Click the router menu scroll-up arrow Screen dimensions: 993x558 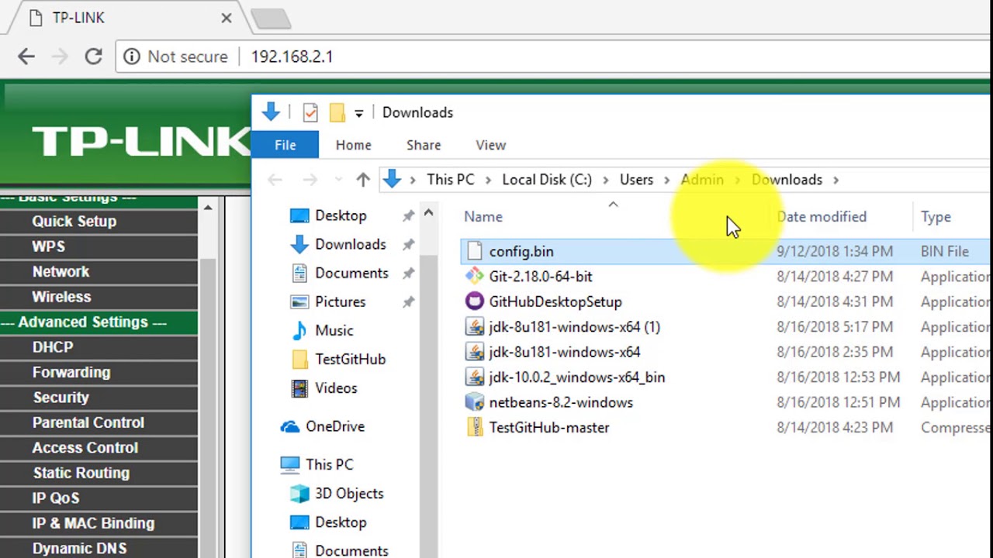(x=207, y=208)
